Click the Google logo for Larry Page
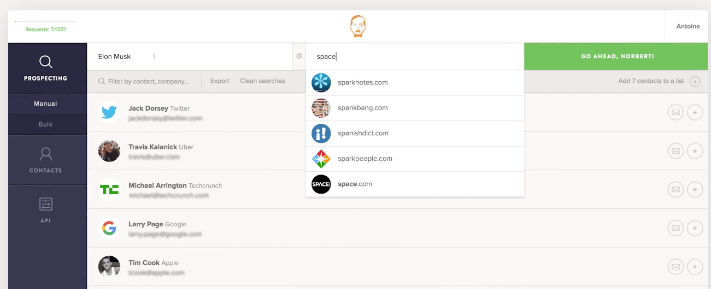 pyautogui.click(x=109, y=228)
